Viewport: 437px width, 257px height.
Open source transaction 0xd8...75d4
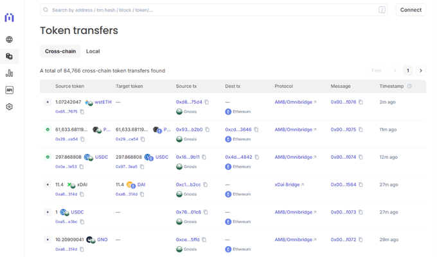pos(189,102)
